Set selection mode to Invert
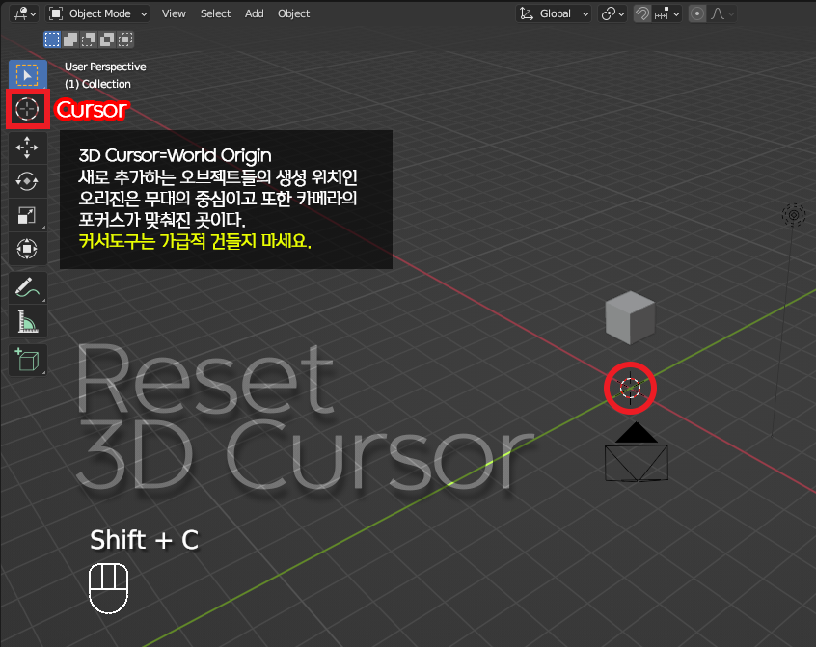The width and height of the screenshot is (816, 647). [107, 40]
